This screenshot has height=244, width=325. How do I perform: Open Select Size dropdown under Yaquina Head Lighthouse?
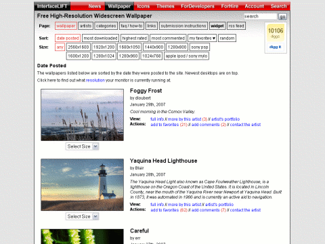click(x=82, y=216)
